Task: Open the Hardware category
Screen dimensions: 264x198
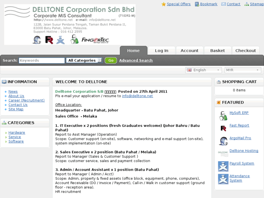Action: tap(17, 133)
